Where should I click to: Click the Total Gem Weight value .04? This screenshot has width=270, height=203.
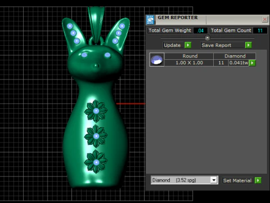coord(200,30)
